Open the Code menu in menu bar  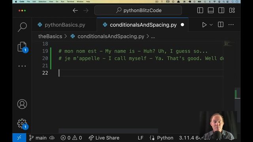[22, 2]
